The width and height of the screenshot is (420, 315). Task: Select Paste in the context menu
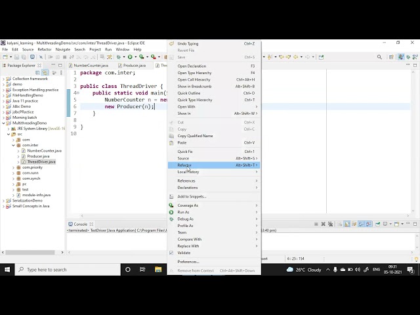(x=214, y=143)
